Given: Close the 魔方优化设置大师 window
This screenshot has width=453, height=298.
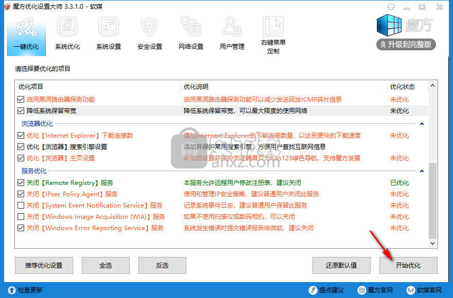Looking at the screenshot, I should (440, 7).
